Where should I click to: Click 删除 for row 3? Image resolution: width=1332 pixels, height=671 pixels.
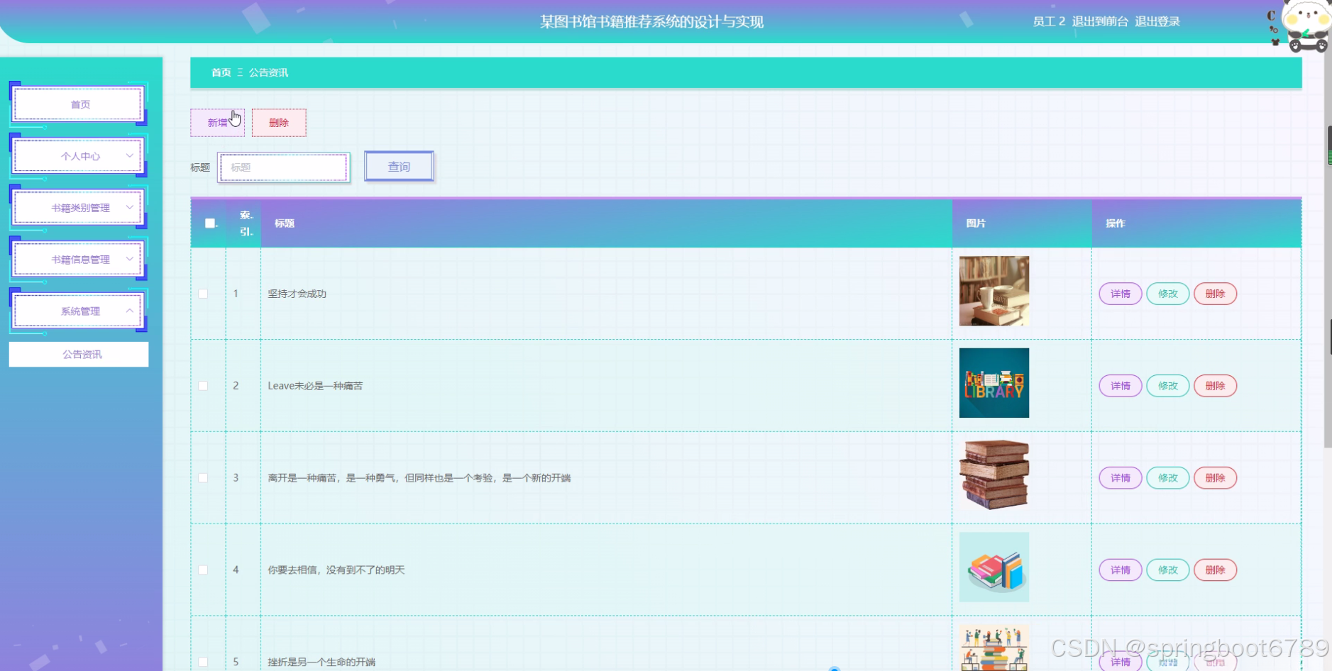coord(1216,478)
